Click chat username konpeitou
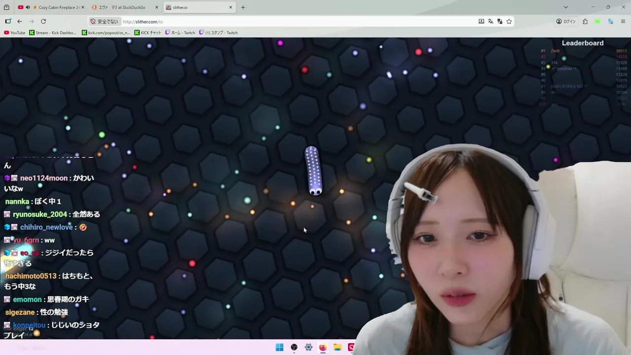The width and height of the screenshot is (631, 355). (29, 325)
